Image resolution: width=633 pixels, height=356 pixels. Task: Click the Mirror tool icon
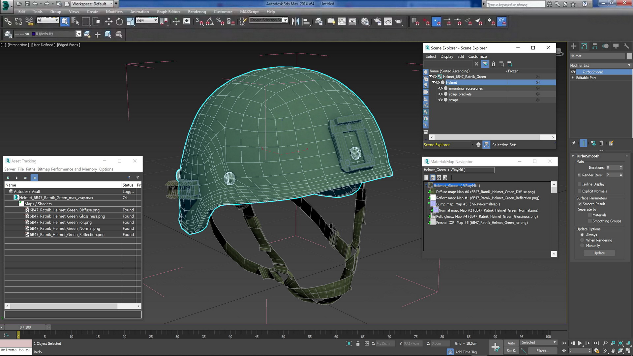[x=295, y=22]
